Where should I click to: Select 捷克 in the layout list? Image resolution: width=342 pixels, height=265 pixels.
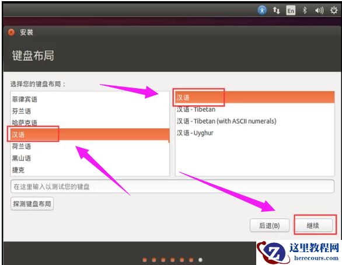coord(90,170)
